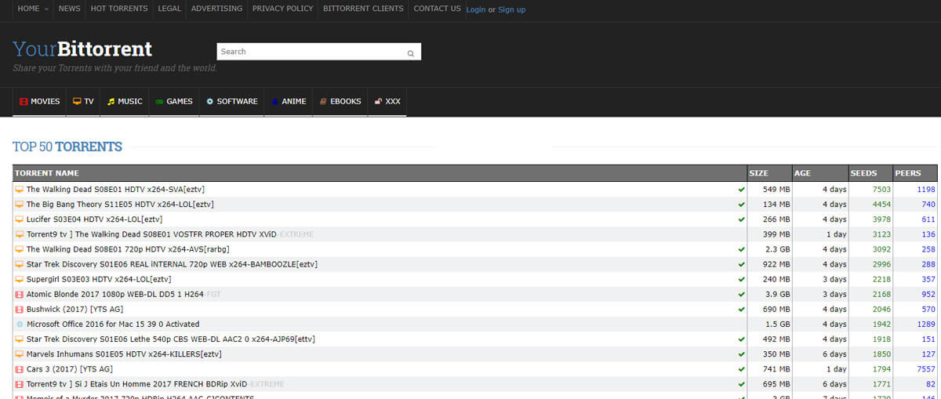Click the 7557 peers value
941x399 pixels.
926,369
